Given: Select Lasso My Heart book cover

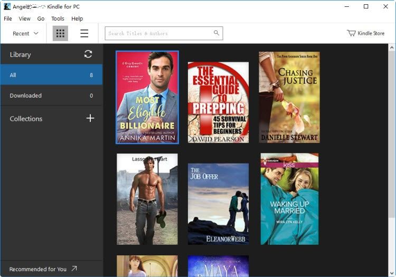Looking at the screenshot, I should tap(147, 199).
